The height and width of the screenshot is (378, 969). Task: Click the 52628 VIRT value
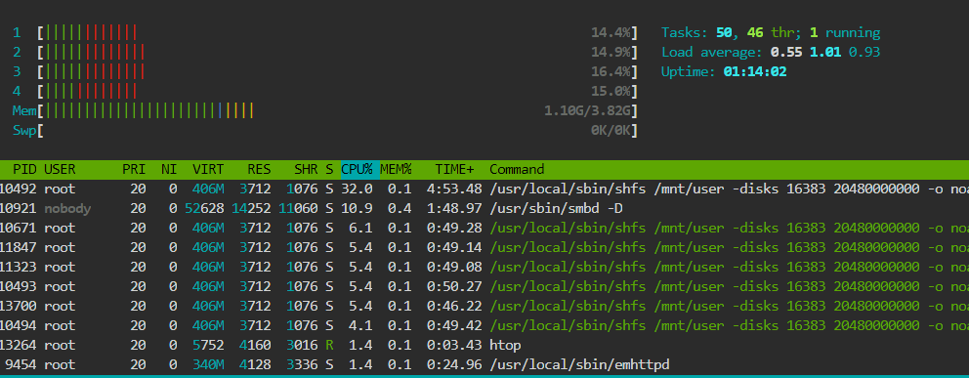pyautogui.click(x=204, y=208)
